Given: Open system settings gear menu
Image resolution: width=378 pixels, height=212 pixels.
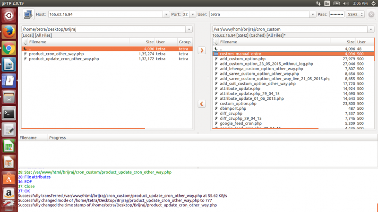Looking at the screenshot, I should (x=373, y=3).
